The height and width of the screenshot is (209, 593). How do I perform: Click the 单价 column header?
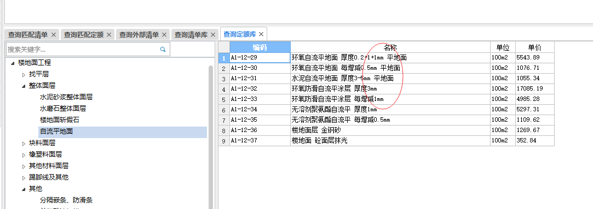pyautogui.click(x=535, y=47)
